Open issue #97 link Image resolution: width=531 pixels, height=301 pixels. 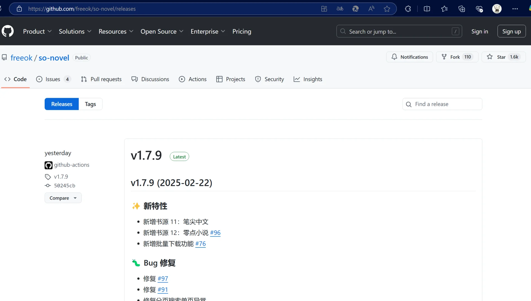point(163,279)
